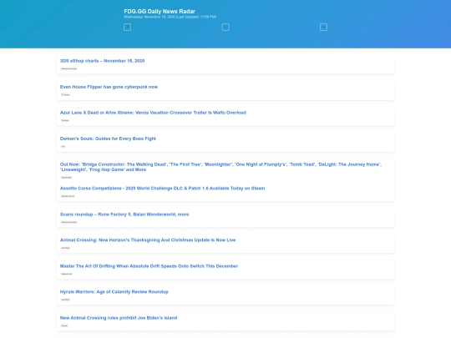Click the IGN tag under Demon's Souls headline

tap(63, 146)
